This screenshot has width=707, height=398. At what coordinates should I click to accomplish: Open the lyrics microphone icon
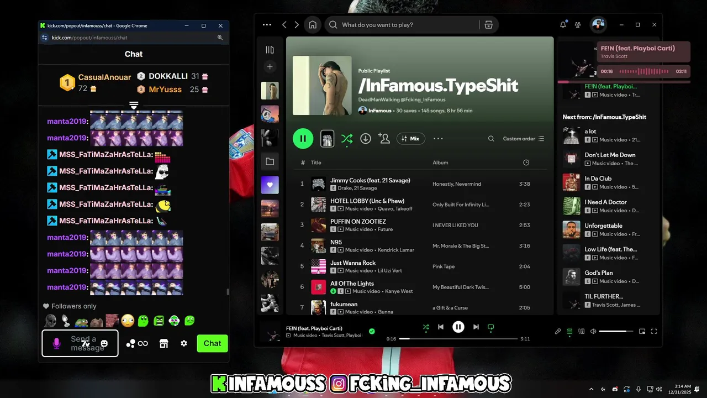point(558,332)
